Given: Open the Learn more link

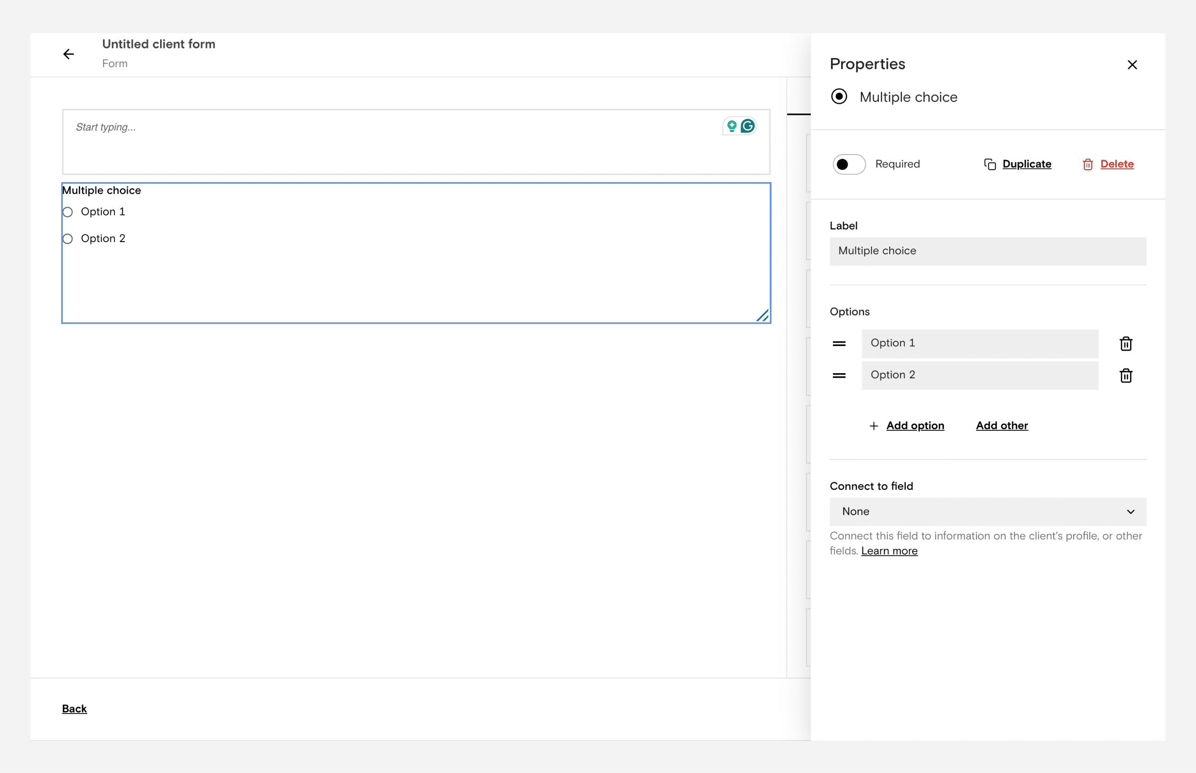Looking at the screenshot, I should point(889,551).
